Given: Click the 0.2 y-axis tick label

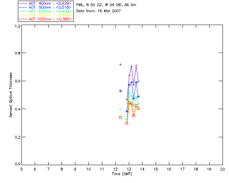Looking at the screenshot, I should click(x=18, y=137).
